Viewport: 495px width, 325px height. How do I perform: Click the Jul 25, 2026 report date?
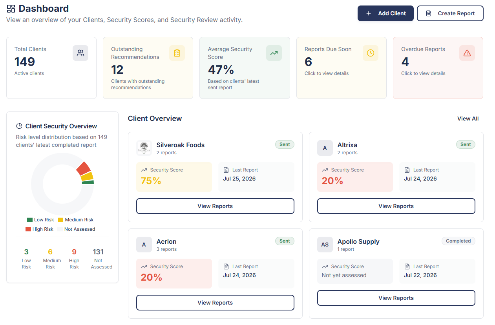coord(239,179)
